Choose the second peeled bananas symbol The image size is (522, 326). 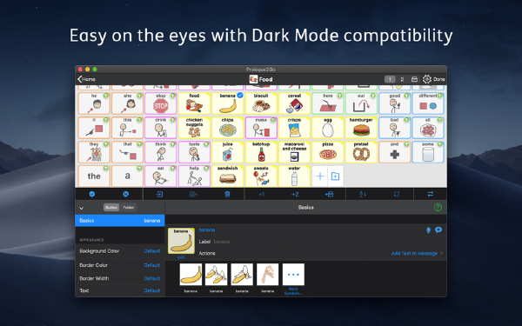pos(216,275)
